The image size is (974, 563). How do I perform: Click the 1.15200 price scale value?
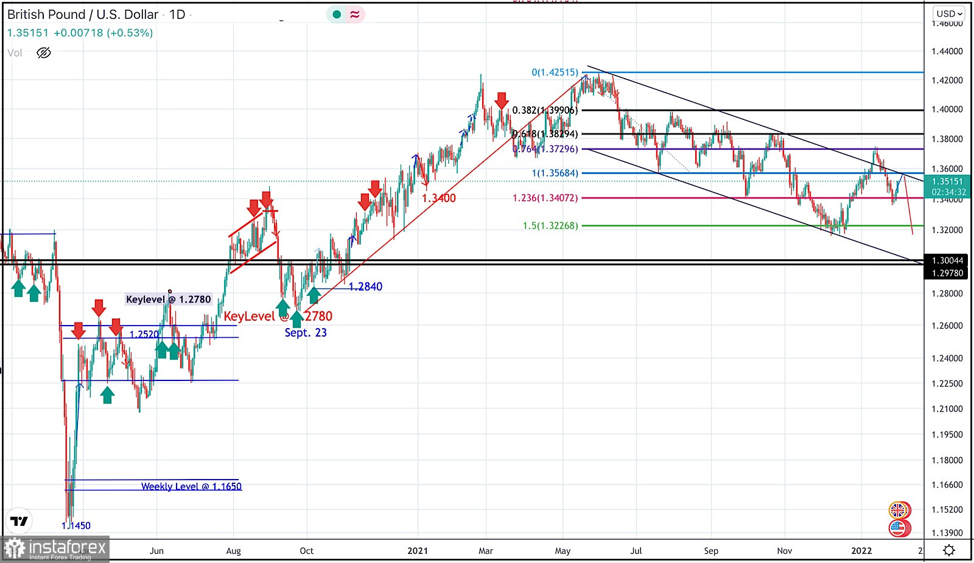947,509
